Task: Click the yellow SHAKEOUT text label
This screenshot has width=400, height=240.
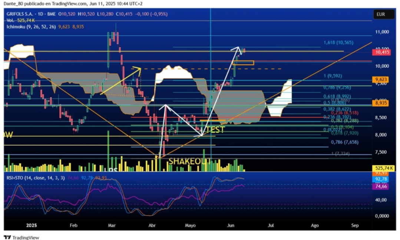Action: (190, 161)
